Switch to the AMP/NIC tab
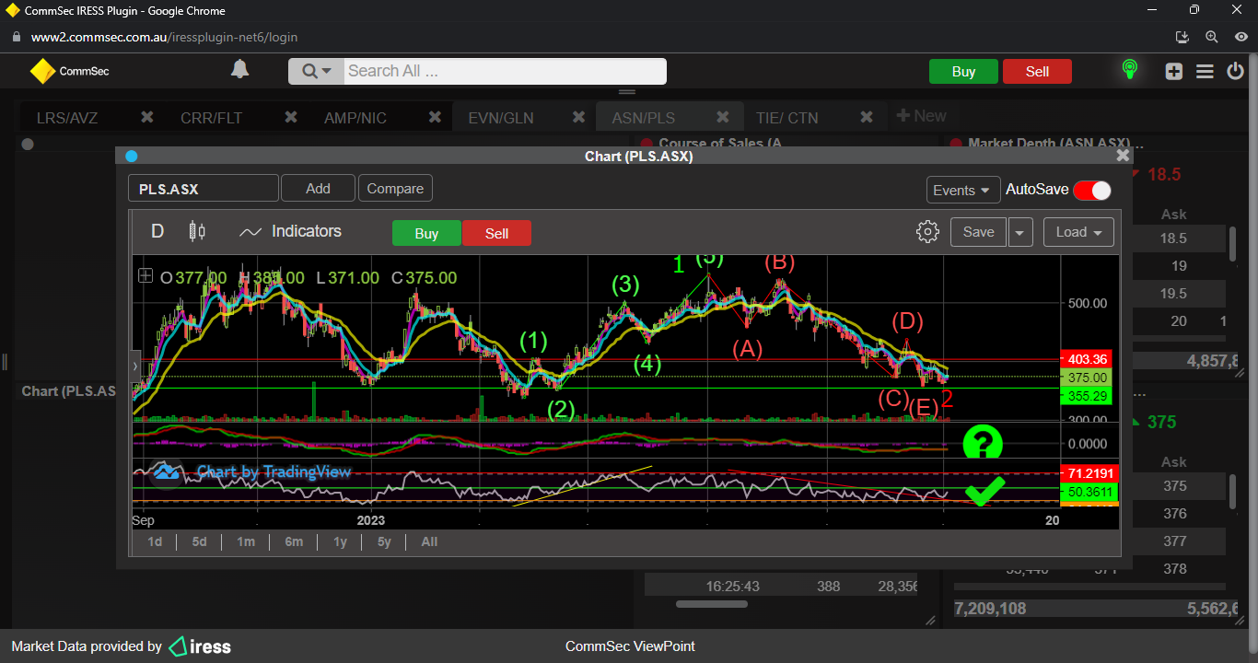This screenshot has width=1258, height=663. click(x=355, y=118)
